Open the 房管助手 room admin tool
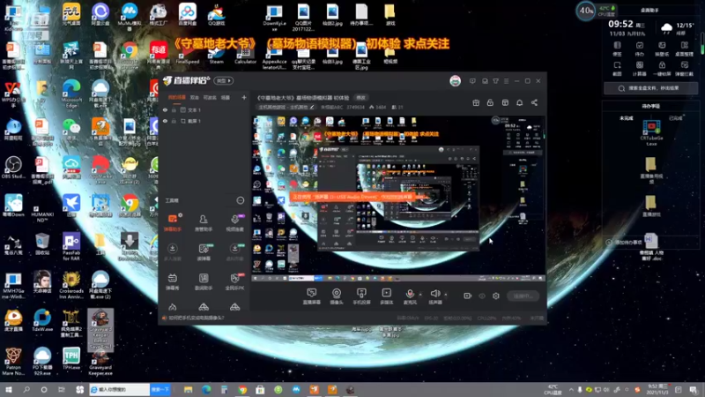This screenshot has width=705, height=397. click(x=204, y=223)
